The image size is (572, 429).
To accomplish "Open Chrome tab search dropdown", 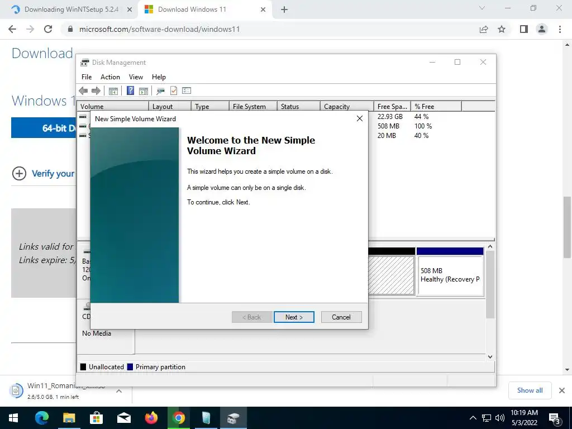I will tap(482, 8).
